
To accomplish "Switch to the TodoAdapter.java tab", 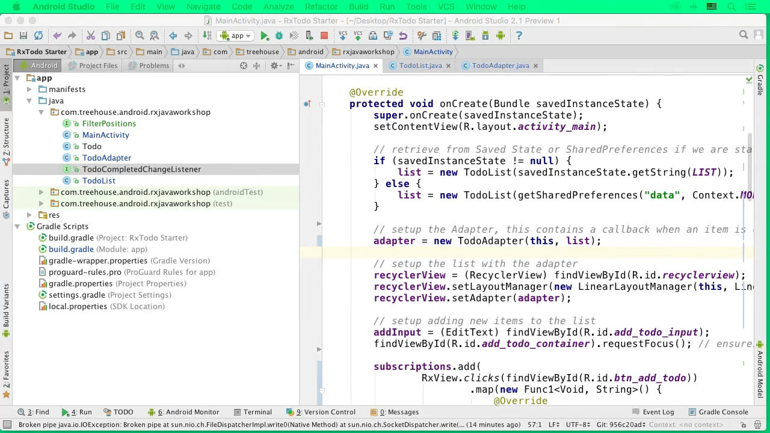I will coord(500,66).
